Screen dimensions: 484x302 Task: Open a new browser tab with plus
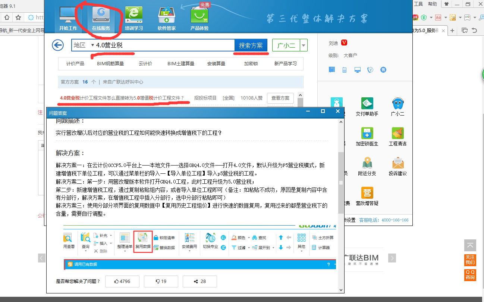452,31
